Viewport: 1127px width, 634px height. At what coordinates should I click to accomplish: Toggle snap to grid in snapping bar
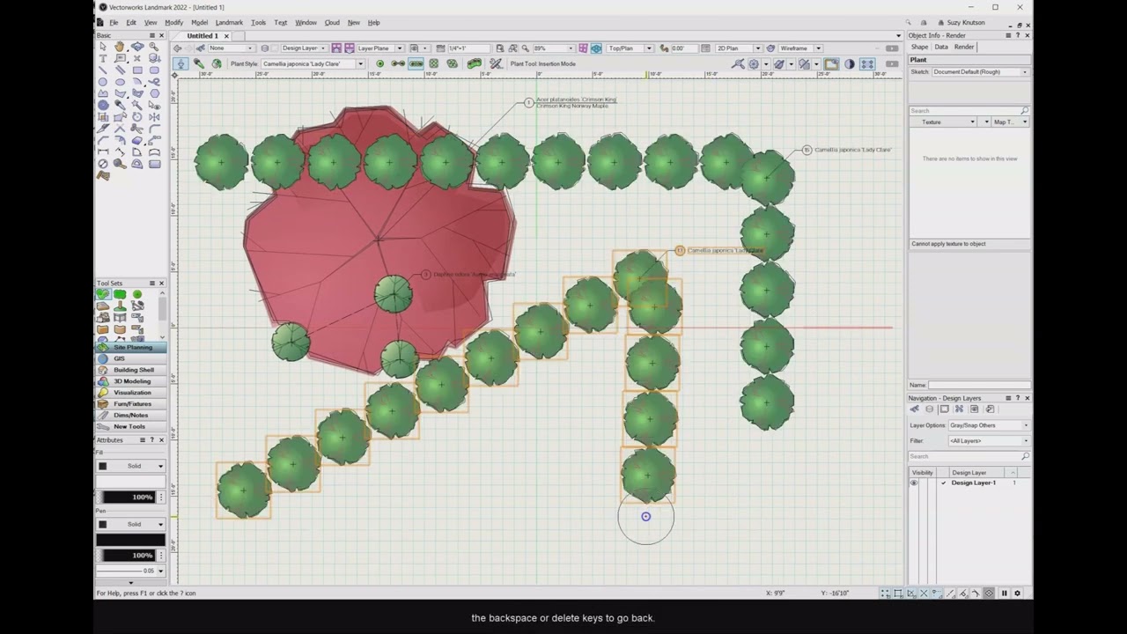point(886,593)
